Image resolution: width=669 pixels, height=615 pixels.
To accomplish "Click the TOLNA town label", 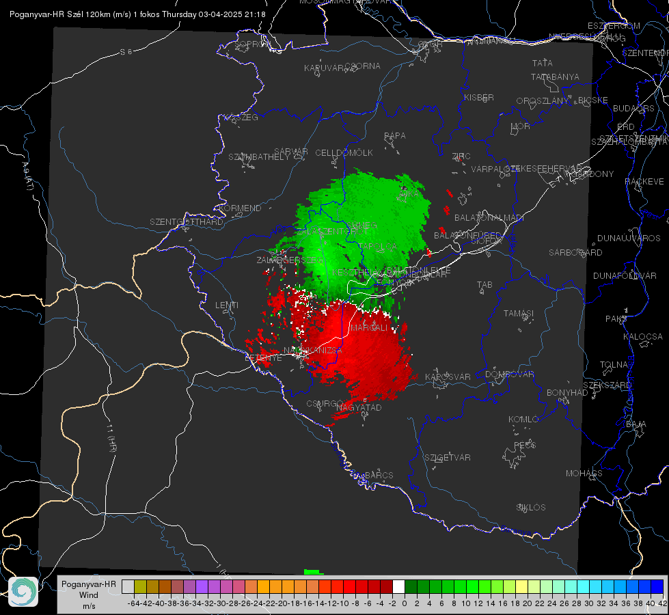I will coord(614,364).
